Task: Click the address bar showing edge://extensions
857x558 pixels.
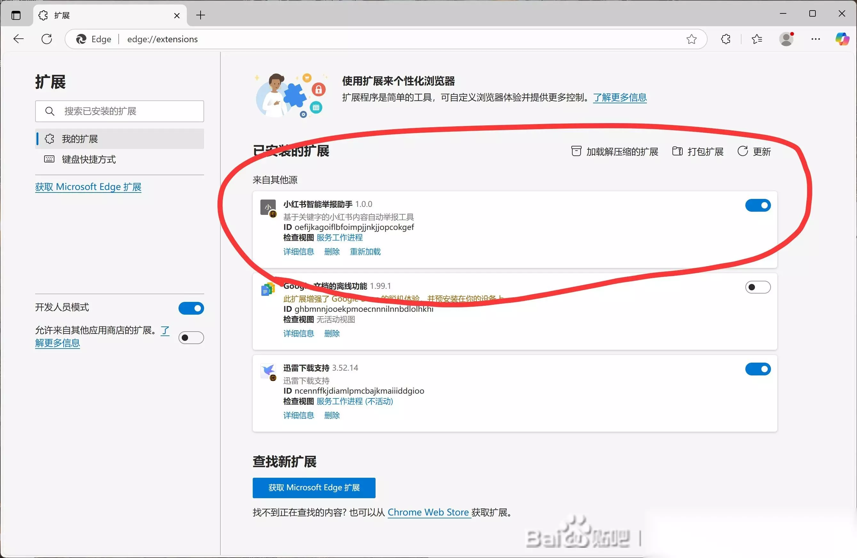Action: (386, 39)
